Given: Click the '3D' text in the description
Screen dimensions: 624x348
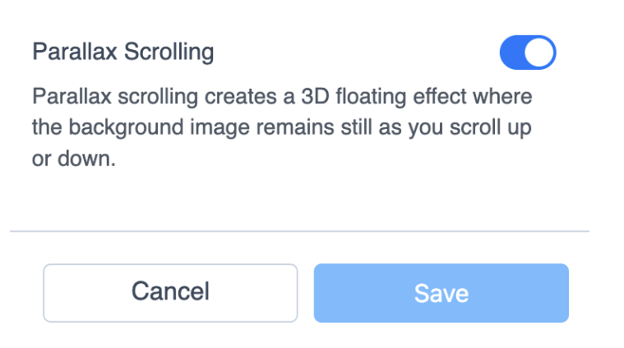Looking at the screenshot, I should click(315, 97).
